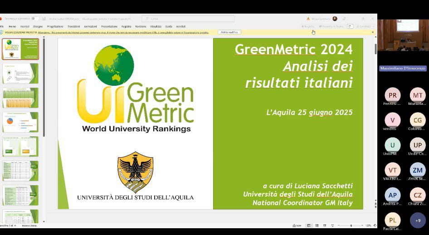Open the Animazioni ribbon tab
Image resolution: width=429 pixels, height=235 pixels.
[x=90, y=27]
